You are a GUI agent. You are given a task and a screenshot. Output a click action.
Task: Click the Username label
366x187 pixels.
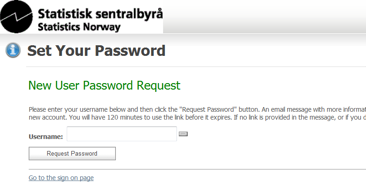tap(46, 137)
